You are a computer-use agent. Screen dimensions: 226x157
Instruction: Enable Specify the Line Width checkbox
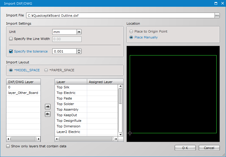click(11, 39)
